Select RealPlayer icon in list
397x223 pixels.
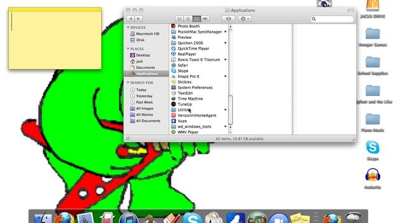(x=174, y=54)
